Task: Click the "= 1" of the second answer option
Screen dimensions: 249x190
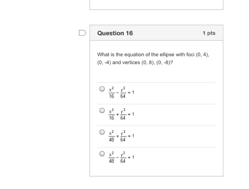Action: (x=131, y=114)
